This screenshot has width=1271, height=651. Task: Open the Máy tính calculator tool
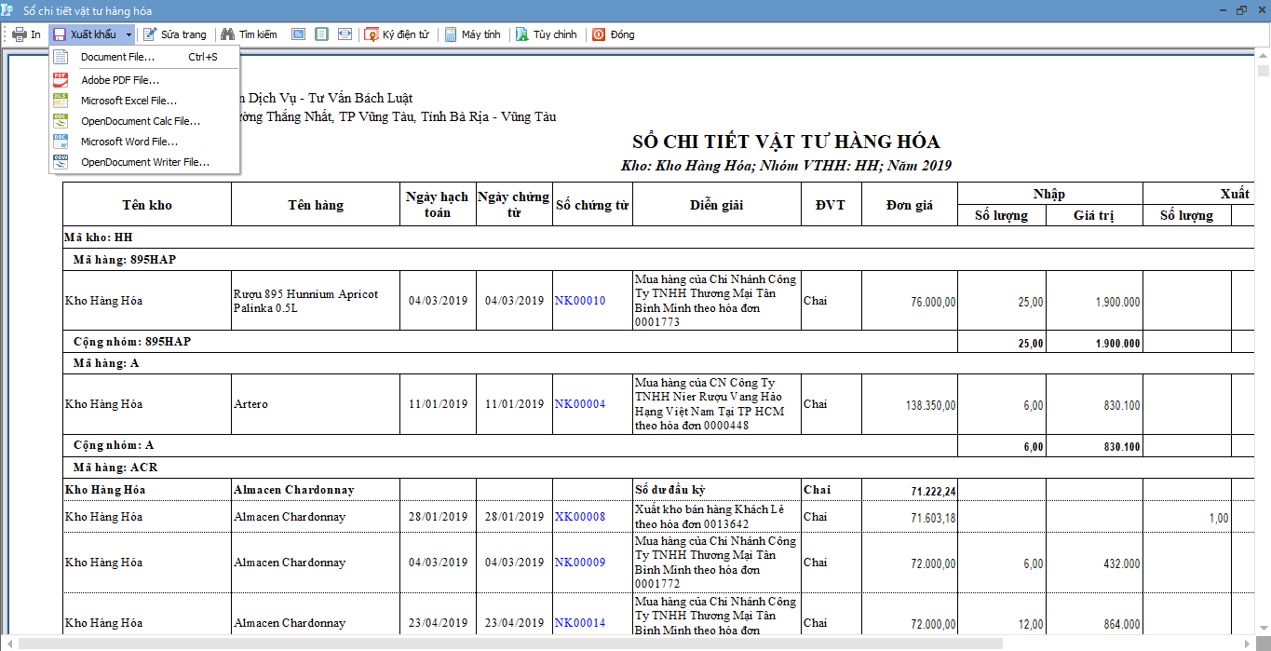tap(451, 34)
